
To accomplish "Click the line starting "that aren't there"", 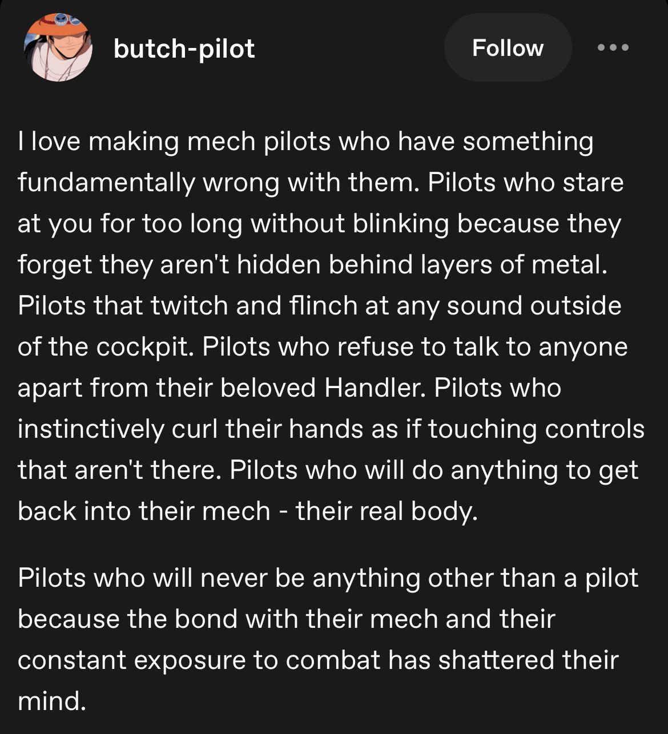I will [328, 470].
